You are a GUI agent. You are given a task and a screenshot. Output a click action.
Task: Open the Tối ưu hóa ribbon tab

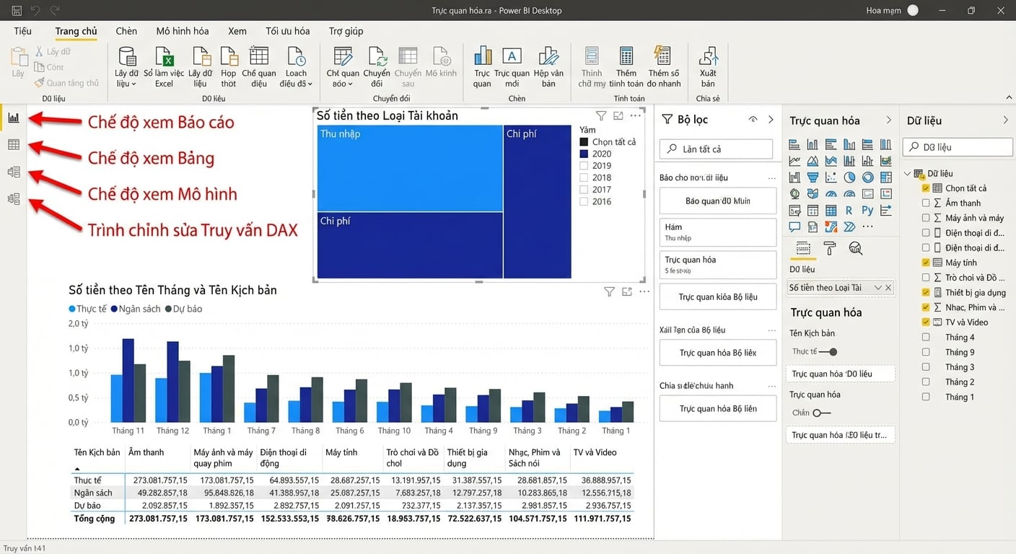pyautogui.click(x=287, y=31)
